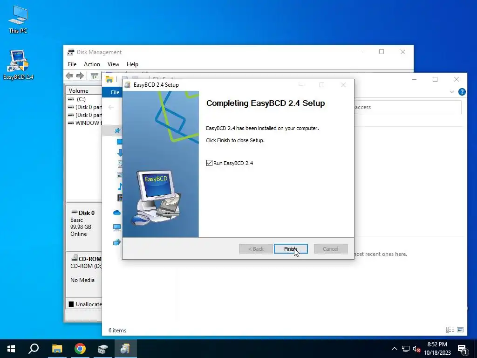
Task: Open Videos film icon in sidebar
Action: click(x=120, y=198)
